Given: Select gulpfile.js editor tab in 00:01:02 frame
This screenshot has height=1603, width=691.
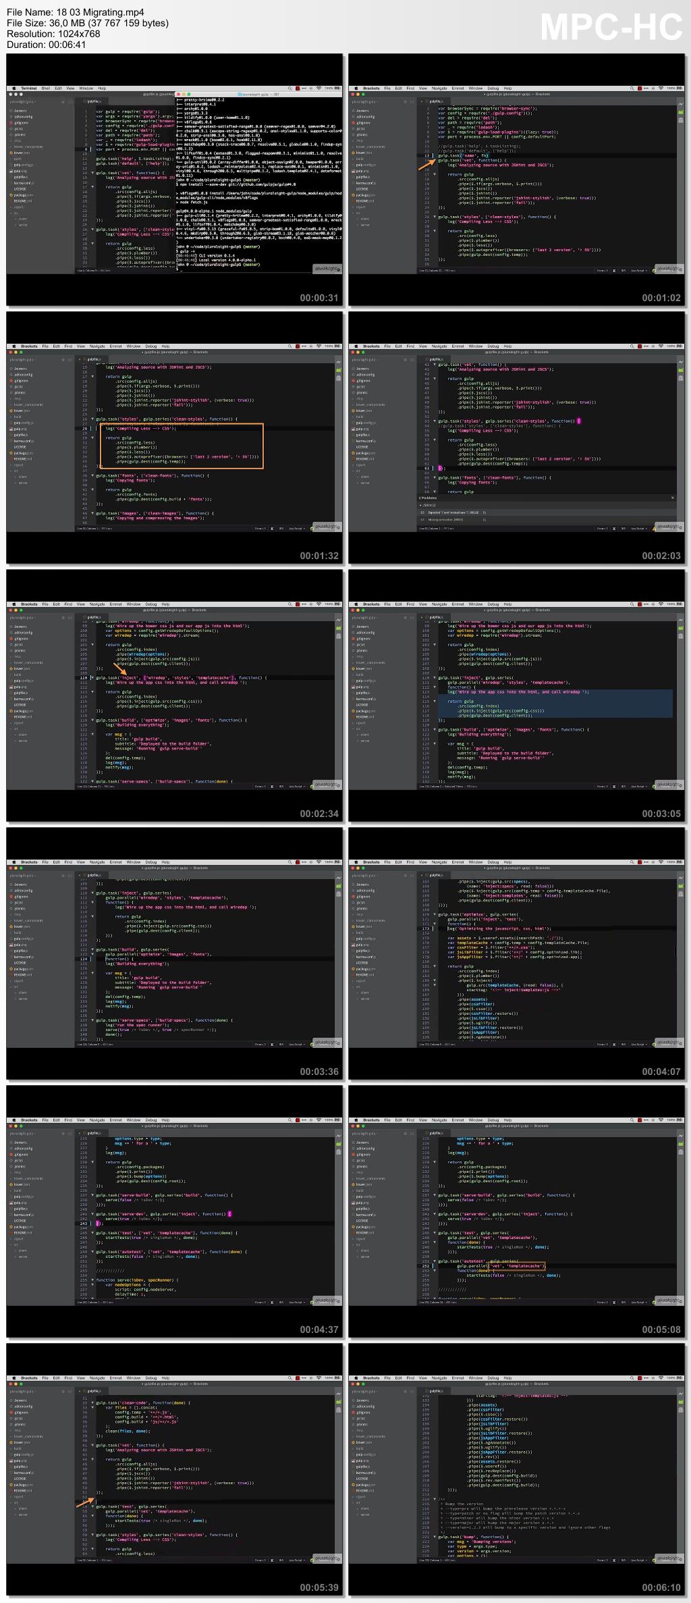Looking at the screenshot, I should click(438, 101).
